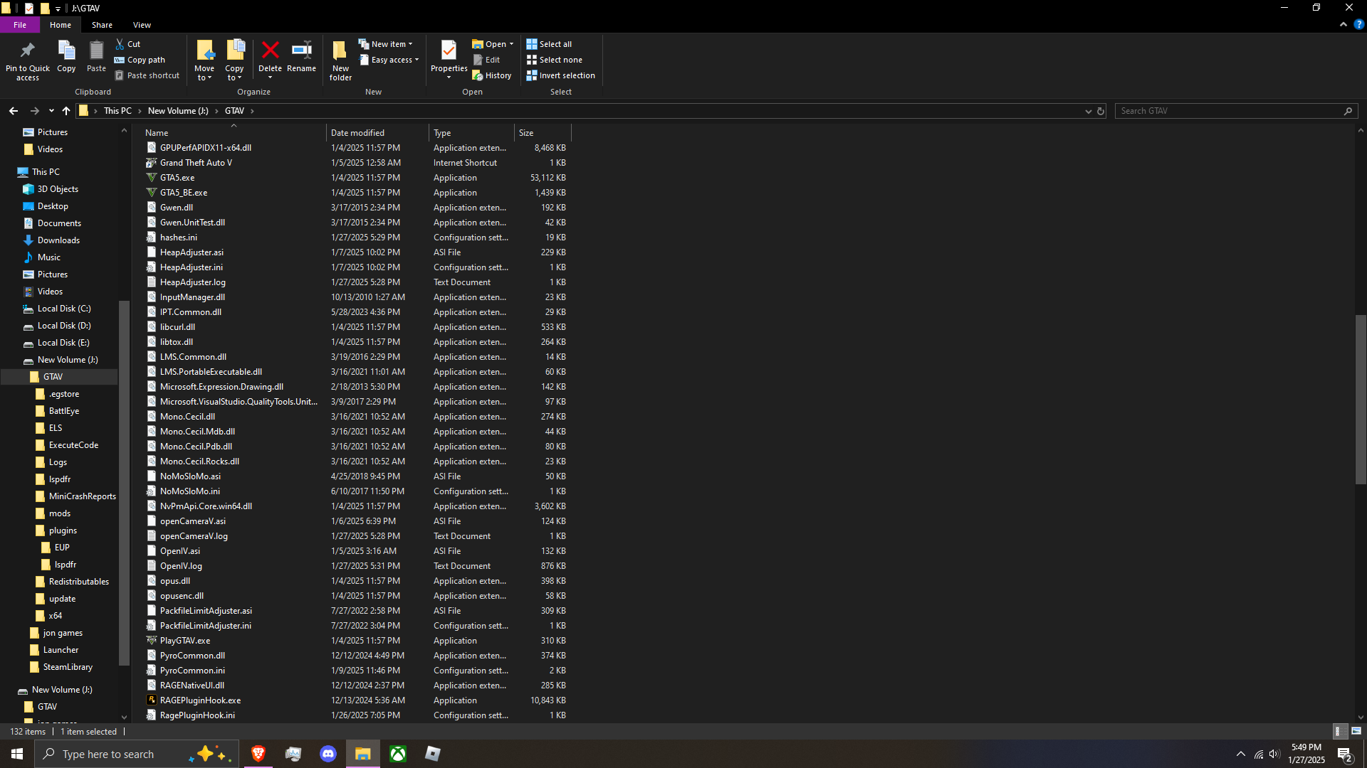Viewport: 1367px width, 768px height.
Task: Click the Select all button
Action: pos(549,44)
